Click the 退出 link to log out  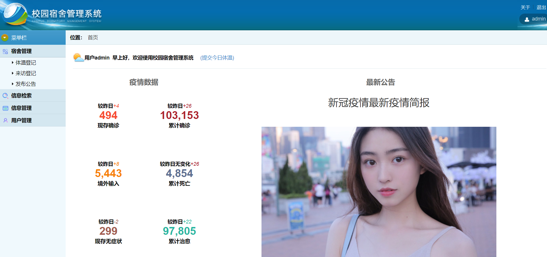[x=541, y=8]
